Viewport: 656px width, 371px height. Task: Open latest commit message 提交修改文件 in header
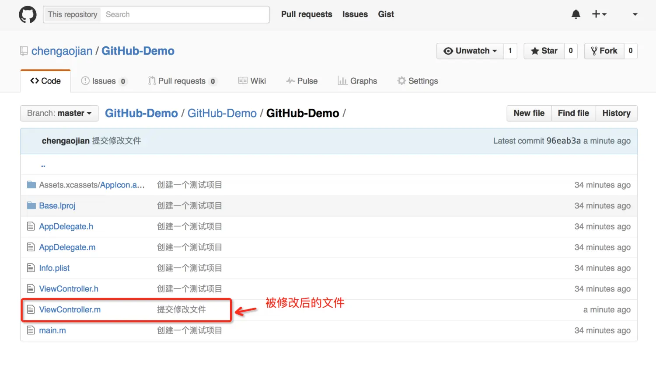click(x=116, y=141)
